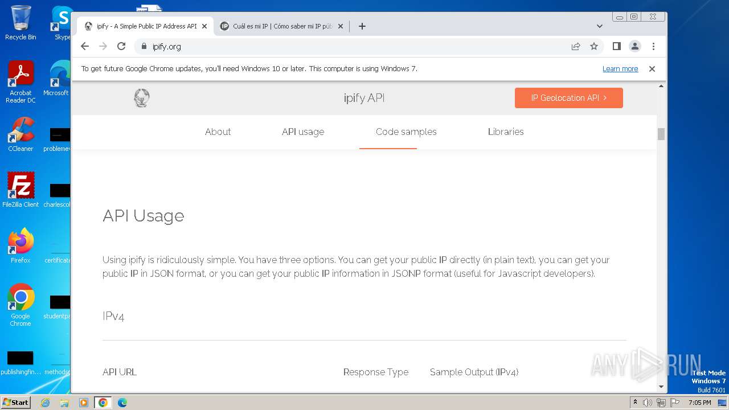This screenshot has width=729, height=410.
Task: Click the ipify API header title
Action: coord(364,98)
